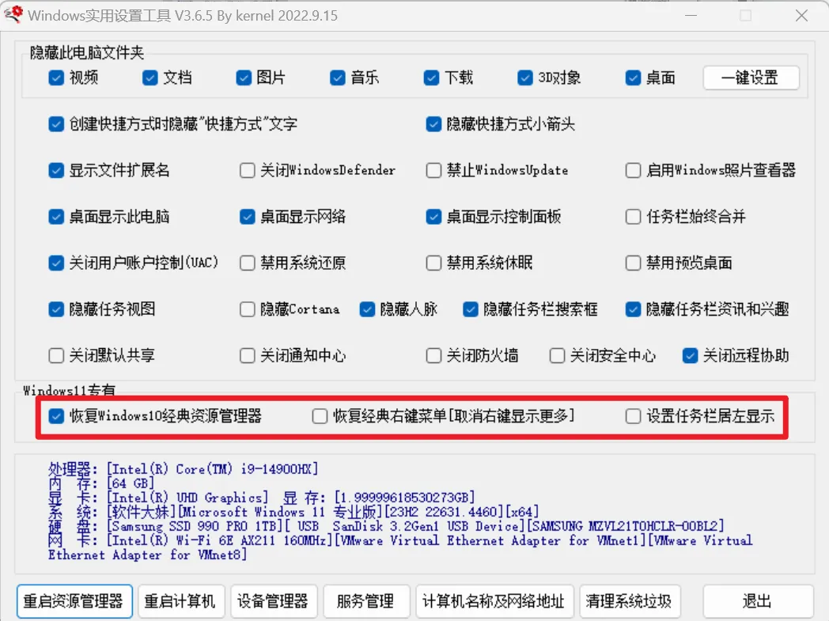Check the 禁止WindowsUpdate box
This screenshot has width=829, height=621.
pos(433,170)
